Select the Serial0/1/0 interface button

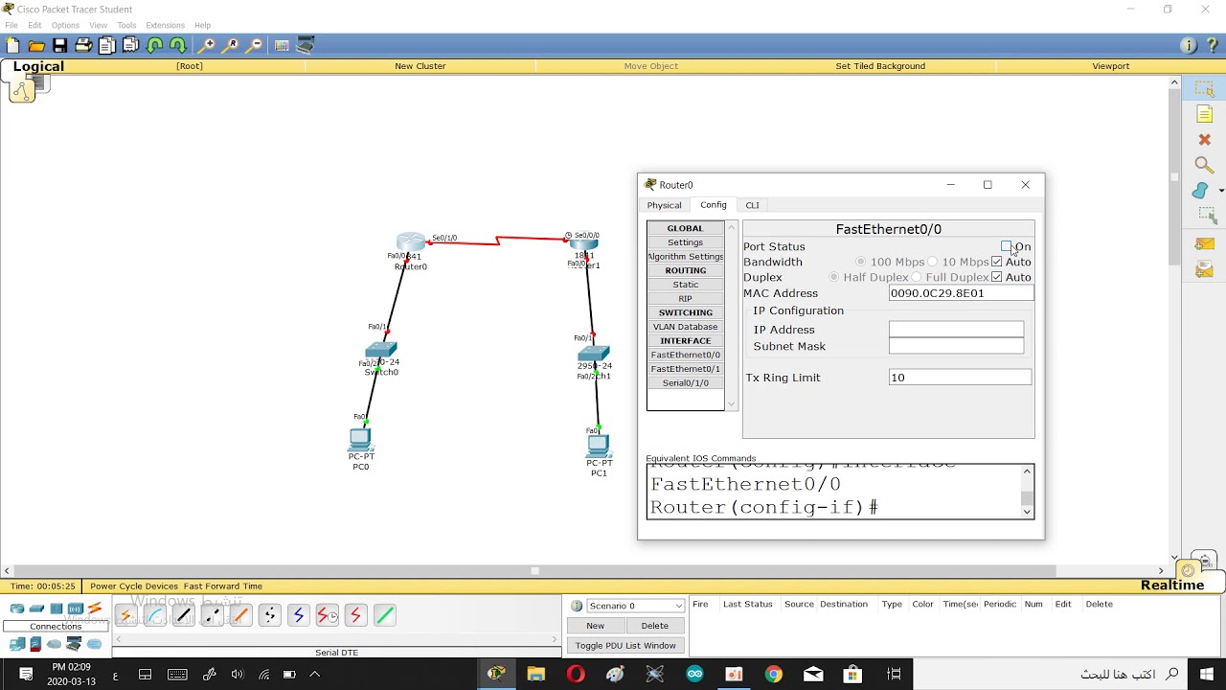(685, 383)
